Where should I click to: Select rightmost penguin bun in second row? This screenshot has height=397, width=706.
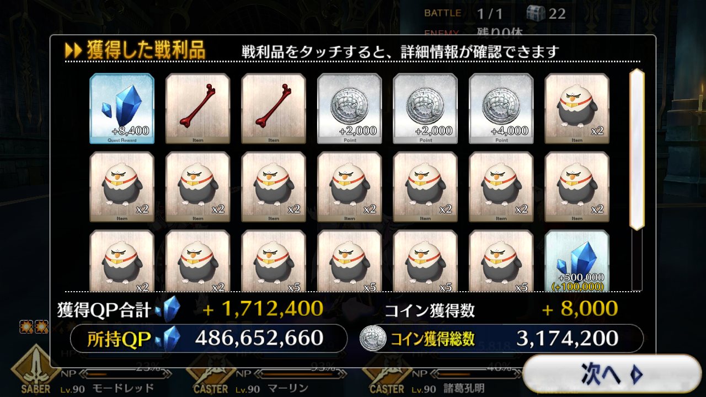click(577, 187)
